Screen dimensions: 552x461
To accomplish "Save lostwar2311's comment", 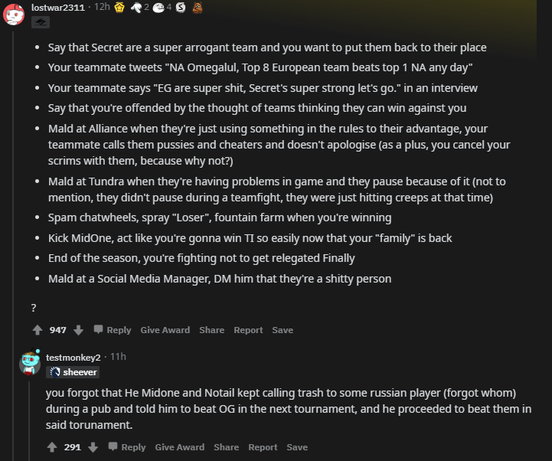I will click(x=283, y=330).
